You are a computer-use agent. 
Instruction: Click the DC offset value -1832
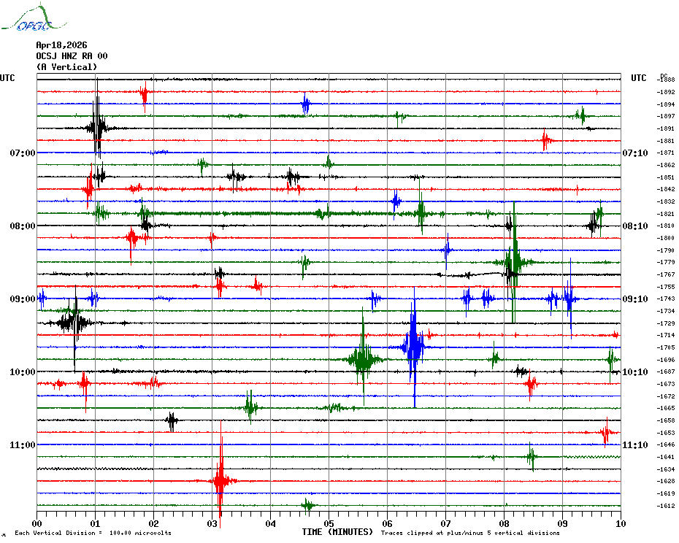(666, 201)
